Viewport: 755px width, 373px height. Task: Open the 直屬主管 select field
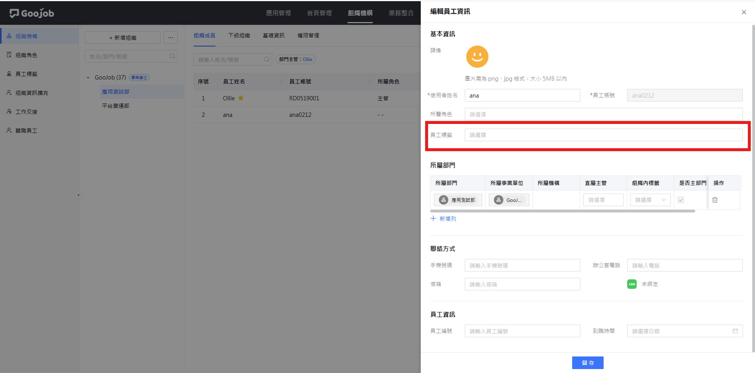click(x=603, y=200)
